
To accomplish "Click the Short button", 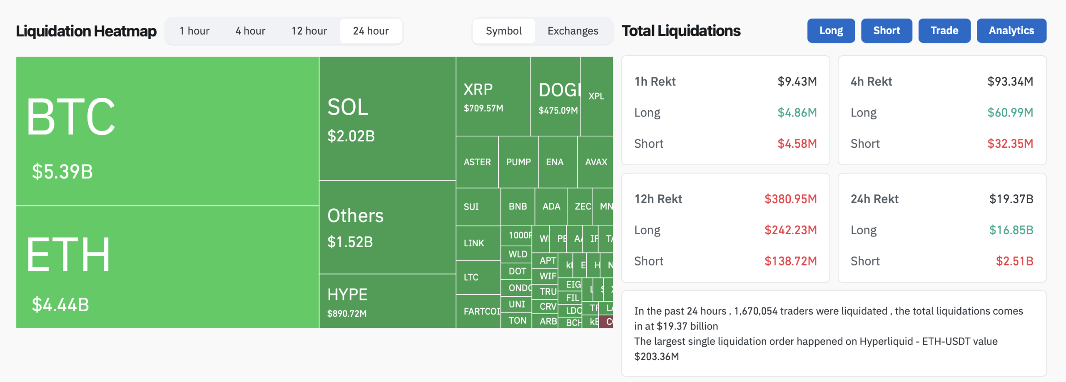I will 887,31.
